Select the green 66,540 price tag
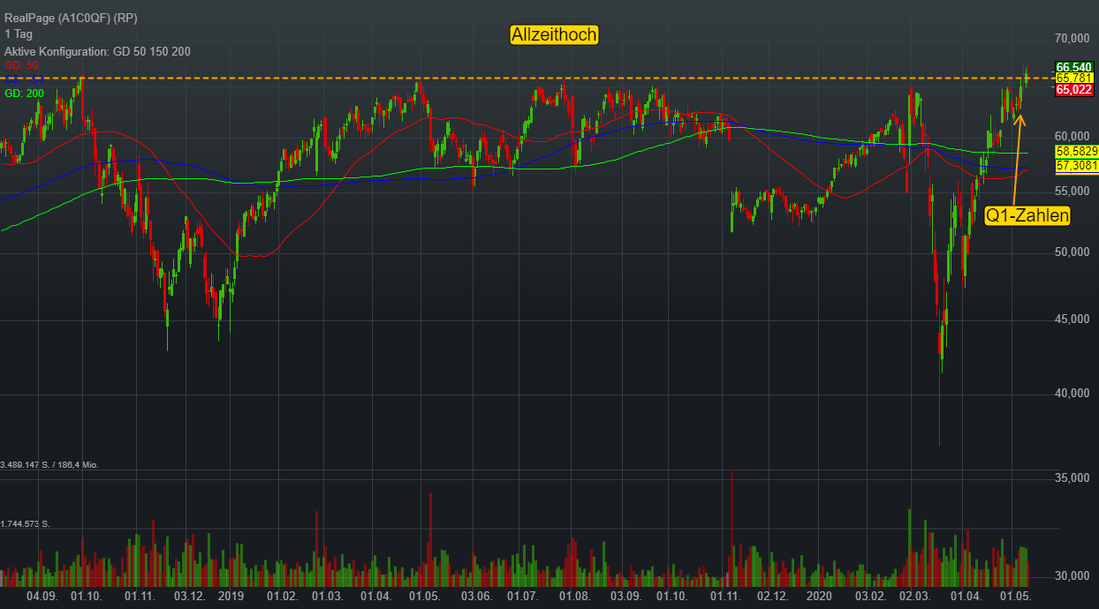The height and width of the screenshot is (609, 1099). pyautogui.click(x=1075, y=67)
